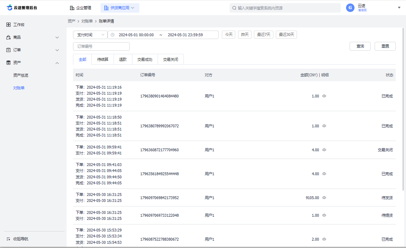Switch to the 交易关闭 tab
Image resolution: width=406 pixels, height=248 pixels.
click(x=170, y=59)
